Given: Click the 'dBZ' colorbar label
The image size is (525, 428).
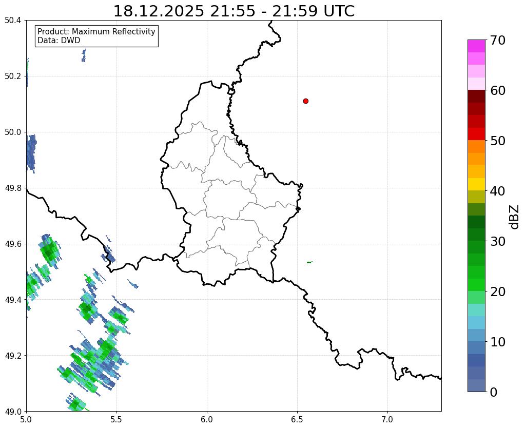Looking at the screenshot, I should click(515, 217).
